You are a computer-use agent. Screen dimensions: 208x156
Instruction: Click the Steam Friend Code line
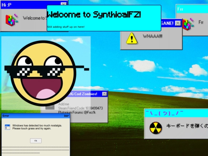tap(81, 108)
